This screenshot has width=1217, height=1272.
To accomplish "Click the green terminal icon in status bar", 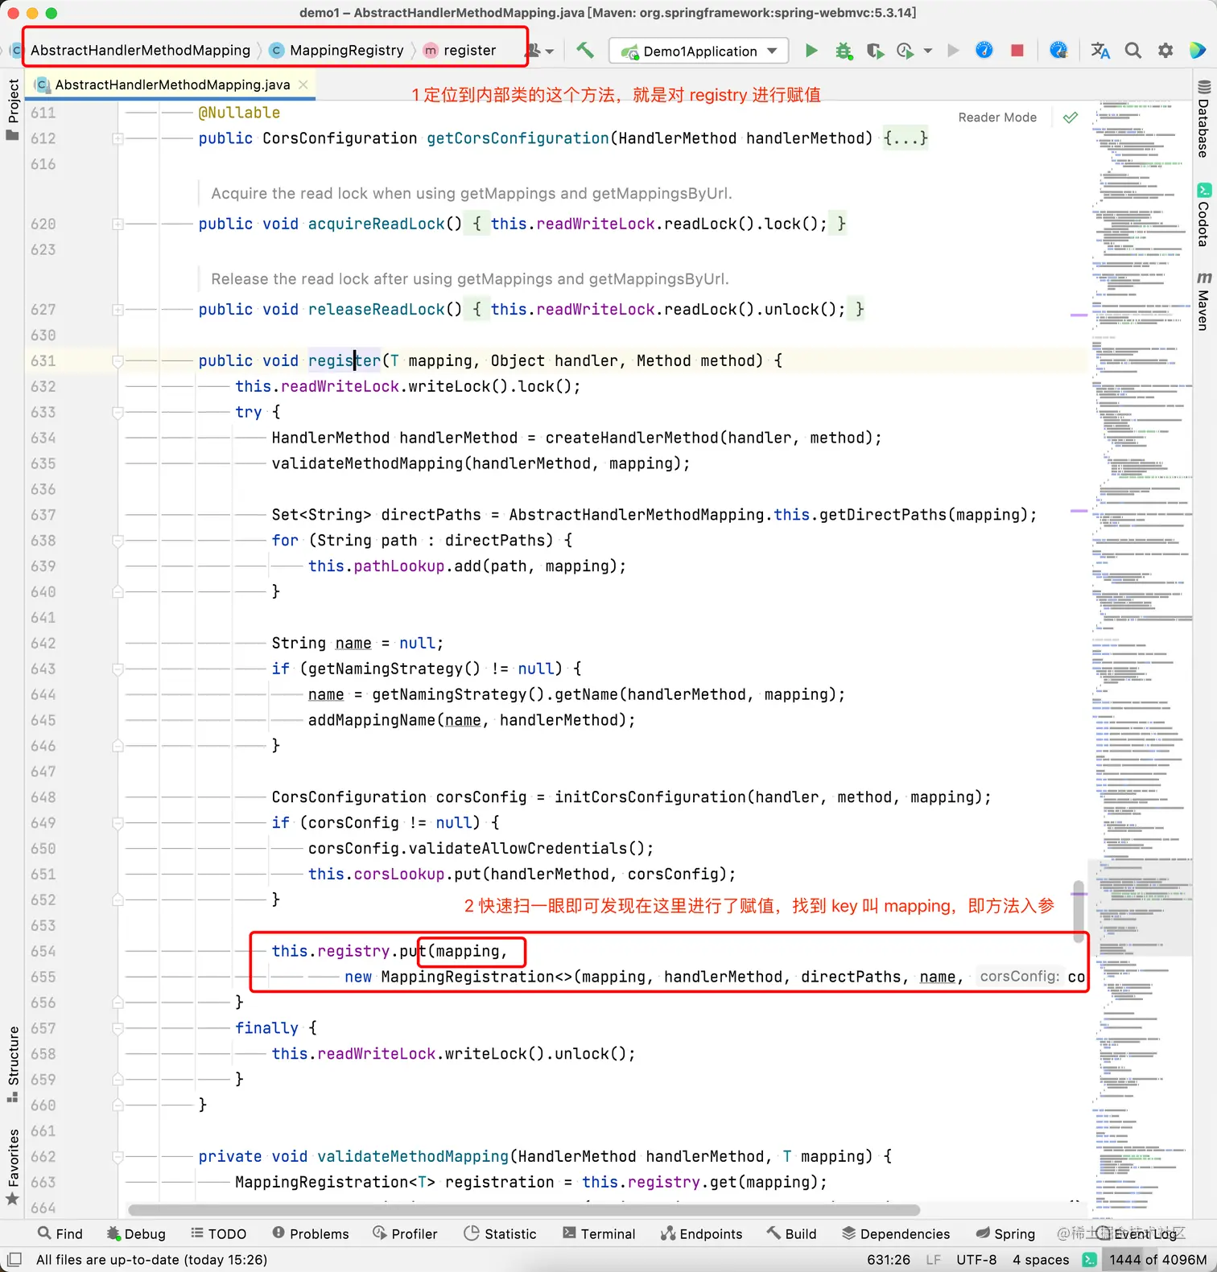I will (x=1089, y=1260).
